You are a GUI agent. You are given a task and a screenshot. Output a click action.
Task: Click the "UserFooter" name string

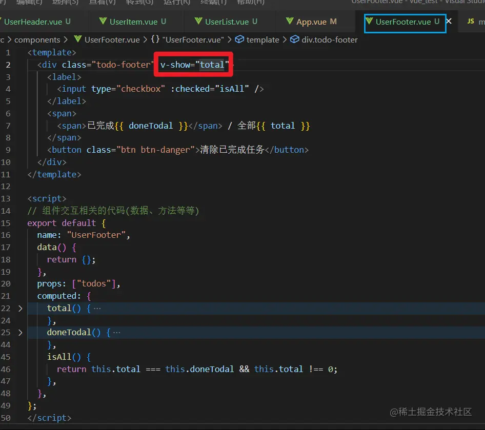click(x=96, y=235)
